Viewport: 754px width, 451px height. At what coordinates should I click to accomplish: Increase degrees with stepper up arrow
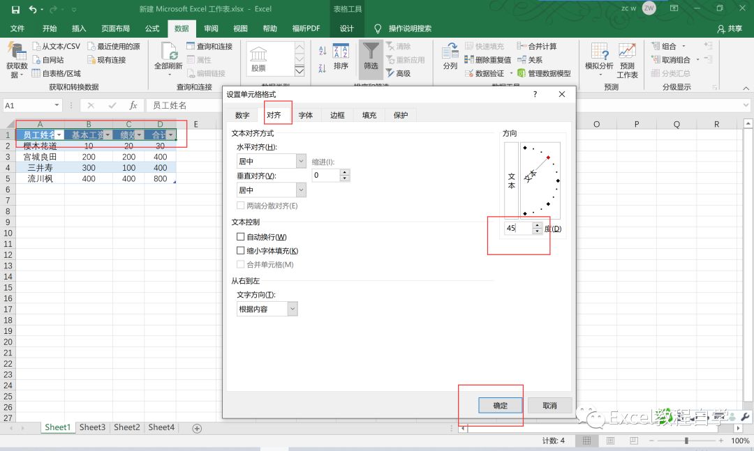pos(538,225)
